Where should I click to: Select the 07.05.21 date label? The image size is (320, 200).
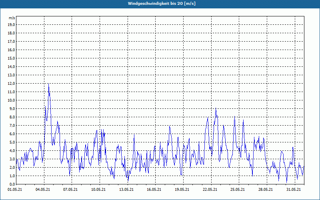[71, 190]
